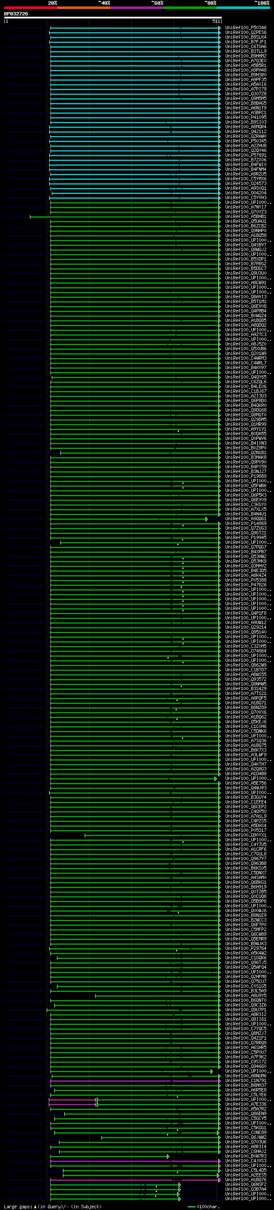Open hit UniRef100_P50346
The width and height of the screenshot is (274, 1210).
pyautogui.click(x=246, y=28)
